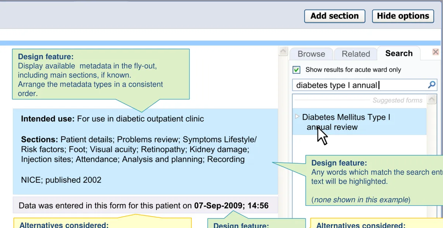Click the suggested forms list scroll-up arrow
This screenshot has width=443, height=228.
pos(431,99)
